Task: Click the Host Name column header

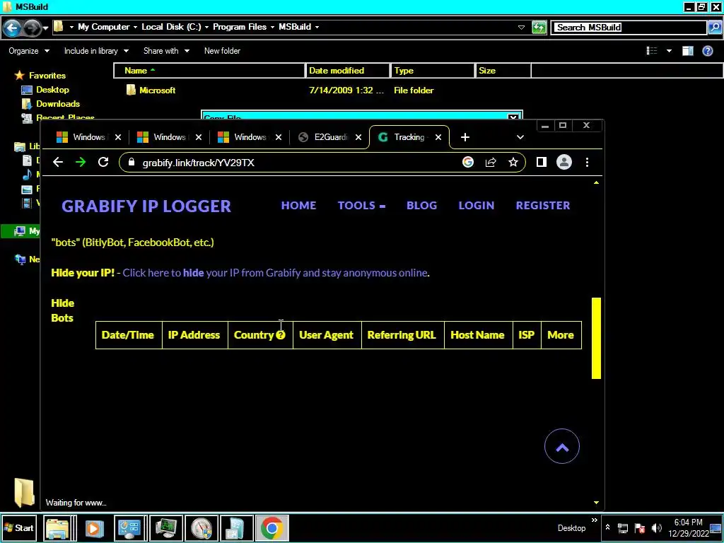Action: [477, 335]
